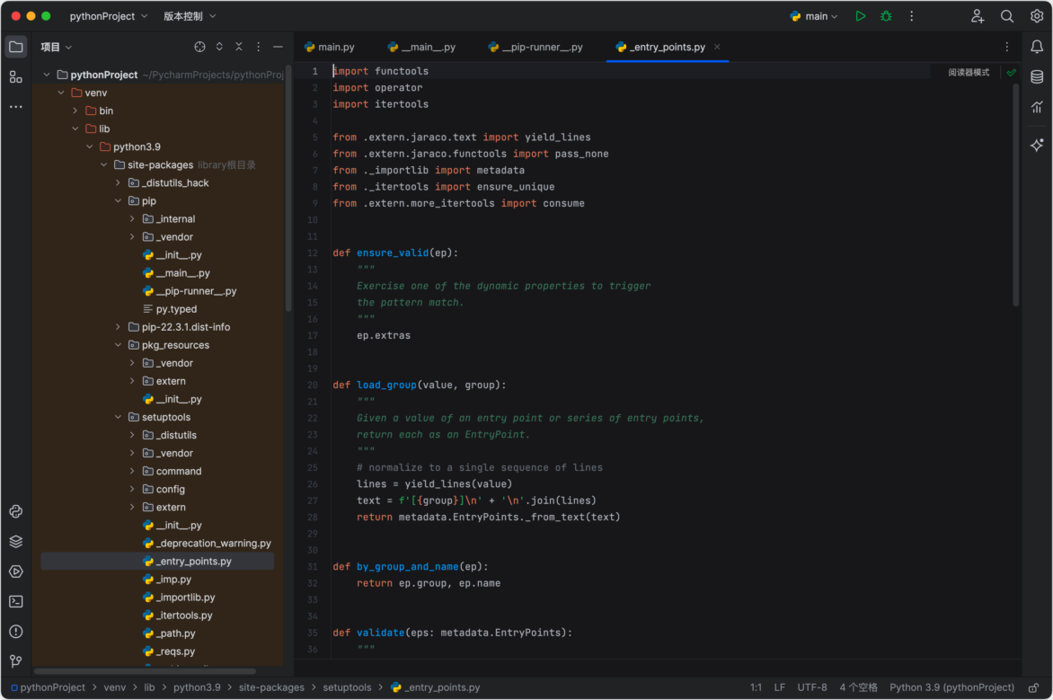Click Python 3.9 interpreter in status bar

[951, 687]
